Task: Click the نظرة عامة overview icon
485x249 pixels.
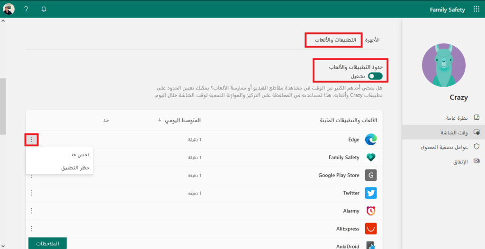Action: (476, 117)
